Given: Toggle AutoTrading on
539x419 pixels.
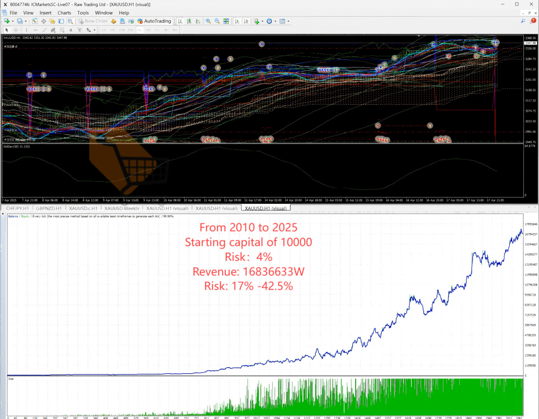Looking at the screenshot, I should (x=155, y=21).
